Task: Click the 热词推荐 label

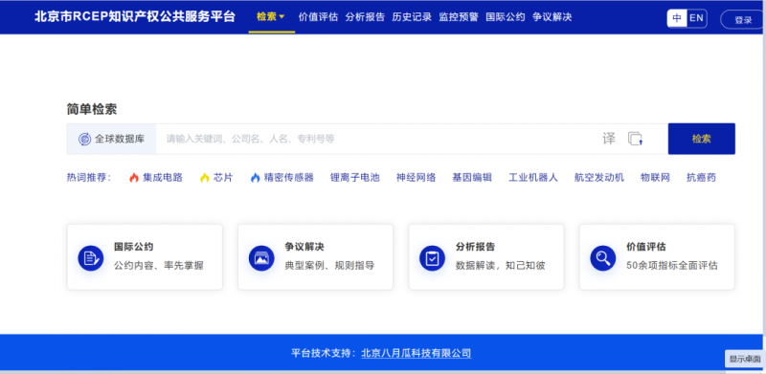Action: tap(89, 178)
